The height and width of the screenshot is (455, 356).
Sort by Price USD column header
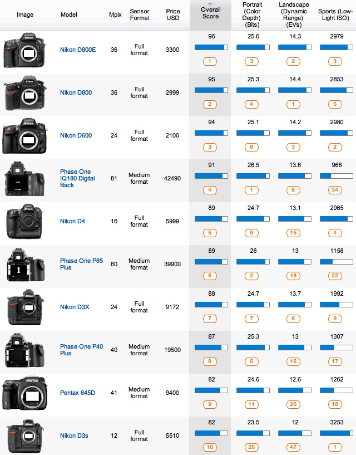click(x=172, y=14)
